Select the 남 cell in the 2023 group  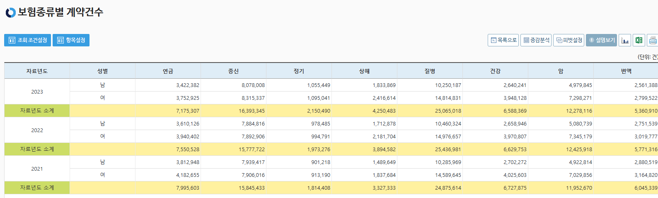(x=102, y=85)
